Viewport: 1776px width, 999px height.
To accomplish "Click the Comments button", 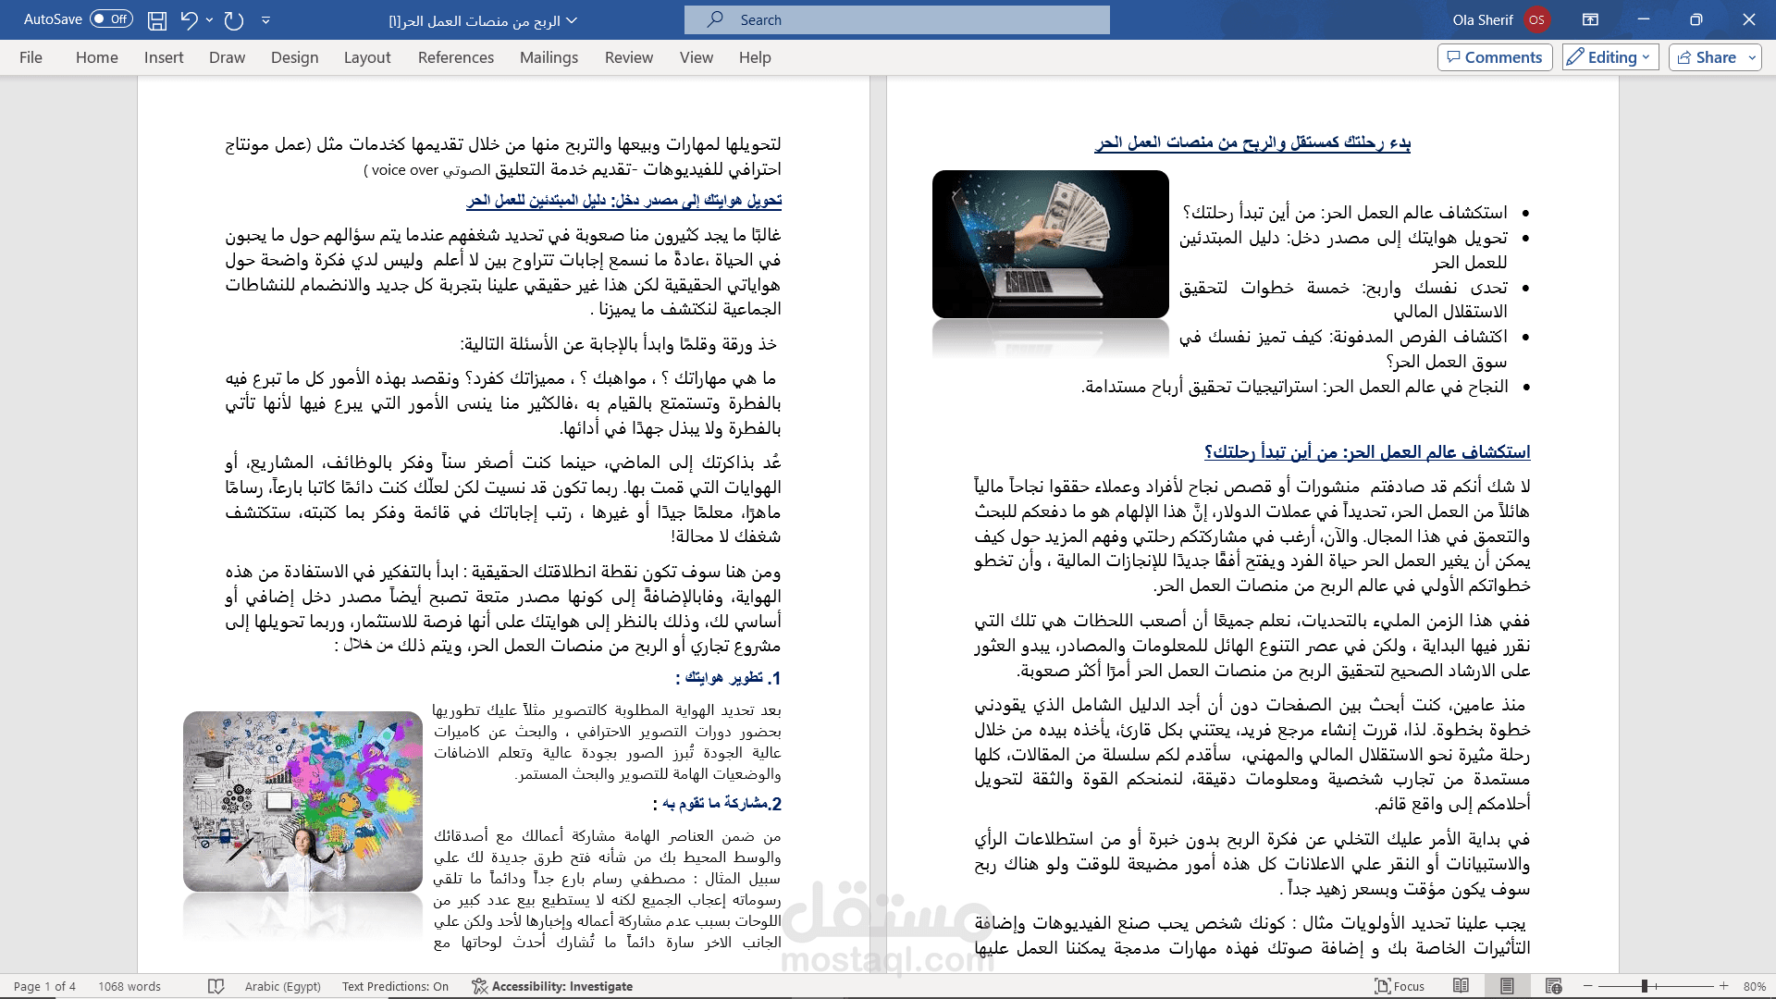I will pyautogui.click(x=1494, y=57).
